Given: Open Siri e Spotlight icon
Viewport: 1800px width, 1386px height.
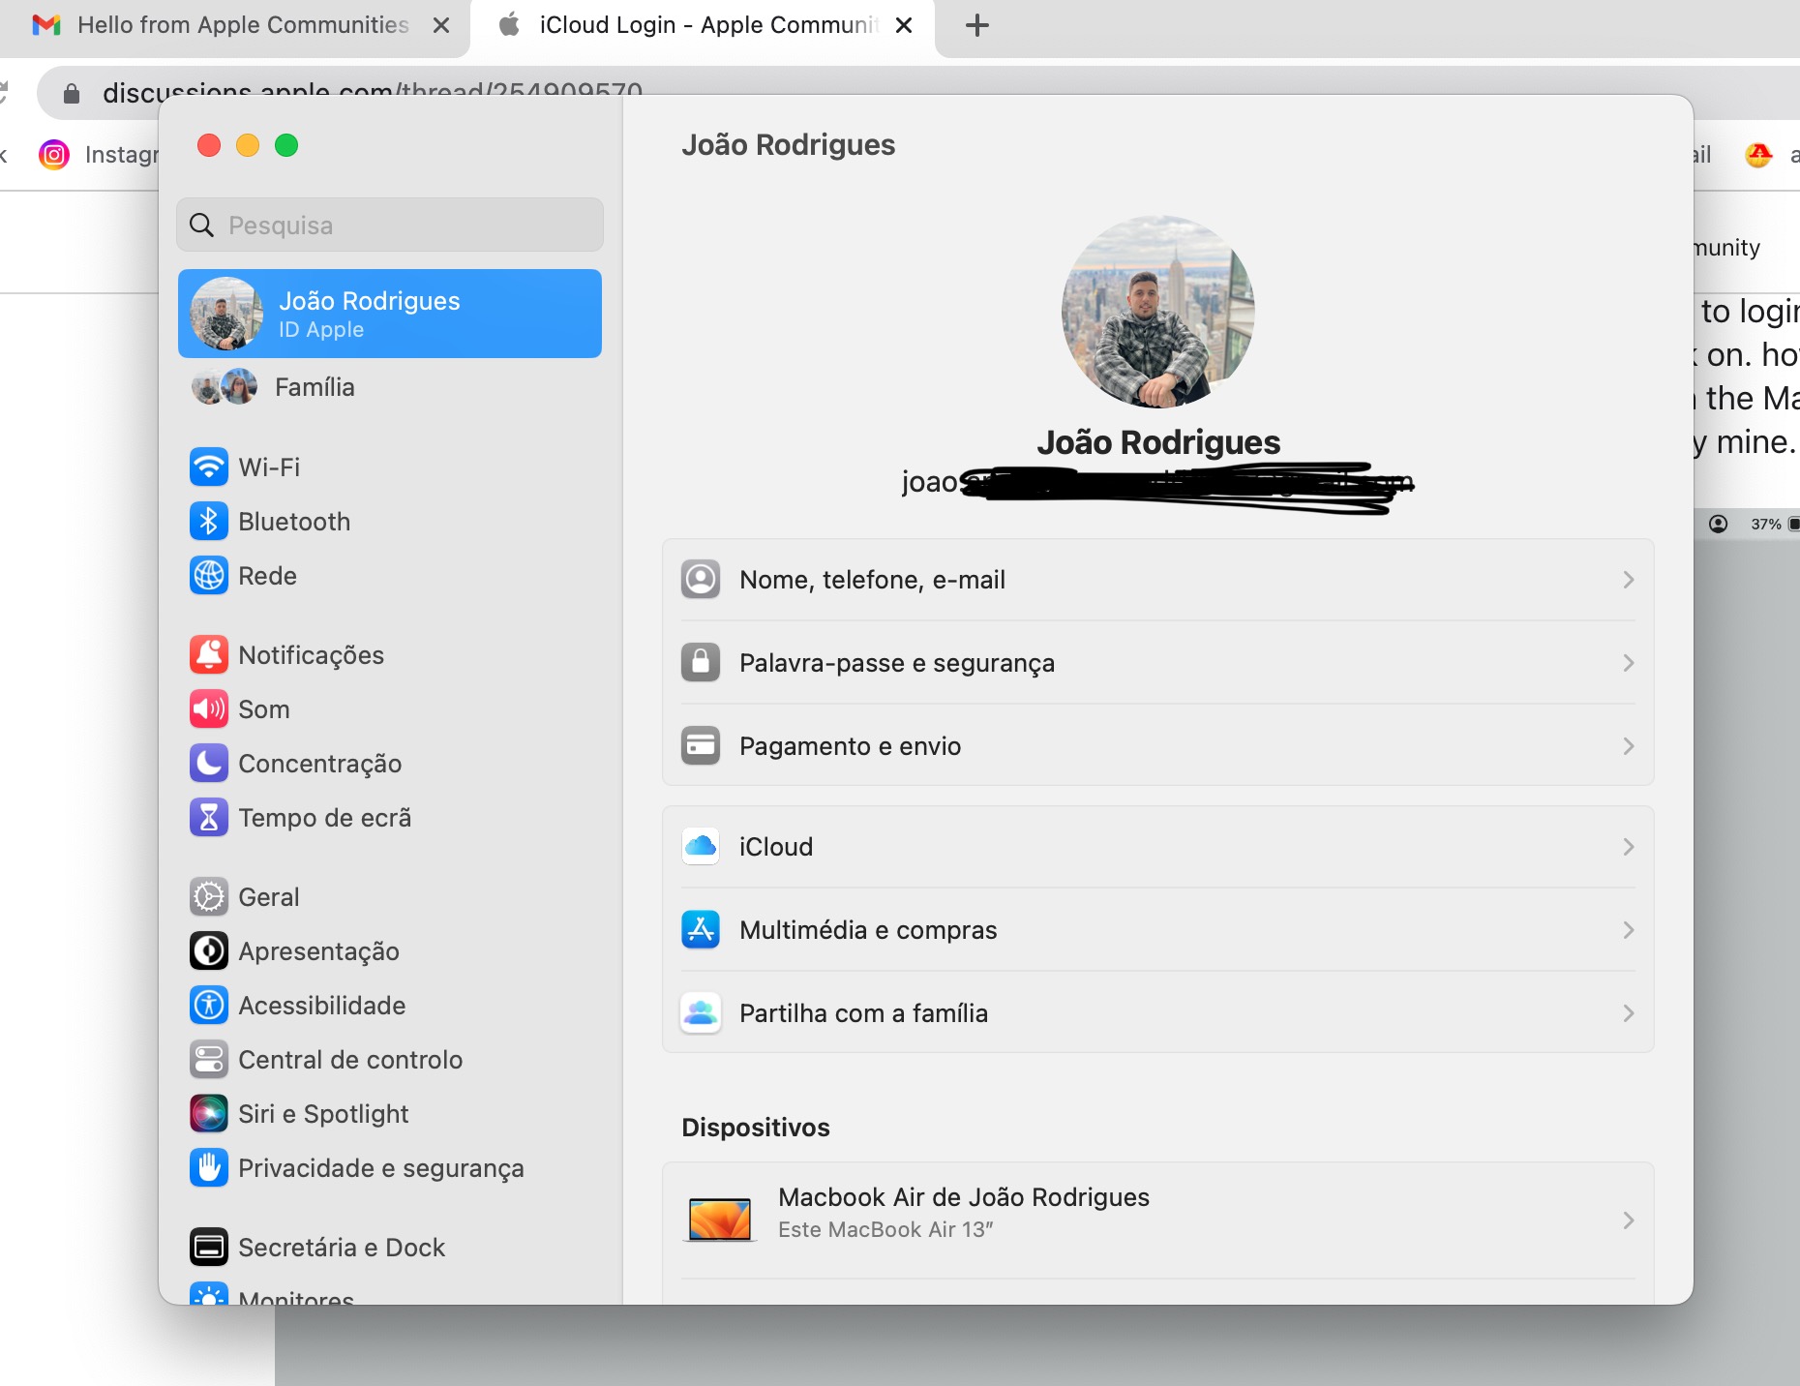Looking at the screenshot, I should pos(209,1114).
